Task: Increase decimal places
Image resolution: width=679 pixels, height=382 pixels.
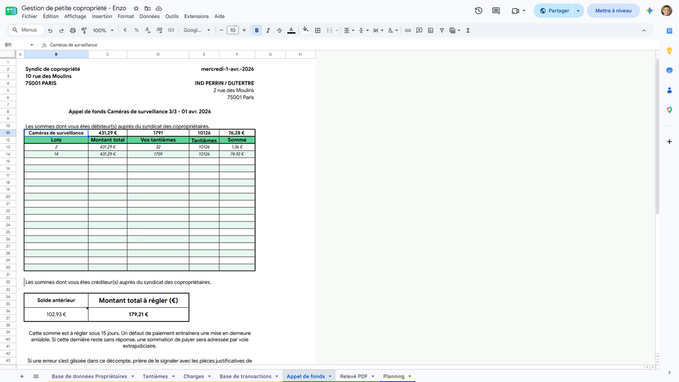Action: (x=159, y=31)
